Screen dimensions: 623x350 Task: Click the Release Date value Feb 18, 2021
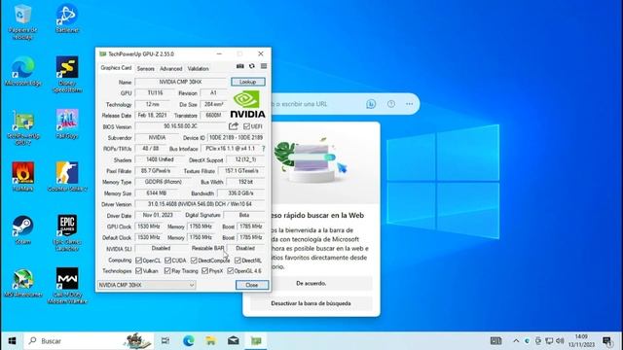152,115
